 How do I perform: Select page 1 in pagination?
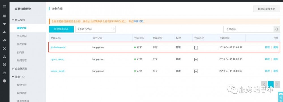click(271, 84)
